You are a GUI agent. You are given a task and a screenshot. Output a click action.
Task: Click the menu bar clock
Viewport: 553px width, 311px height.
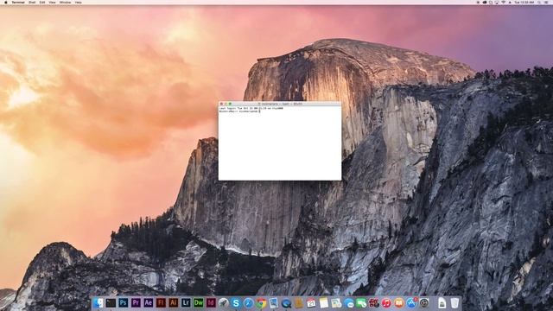point(524,2)
